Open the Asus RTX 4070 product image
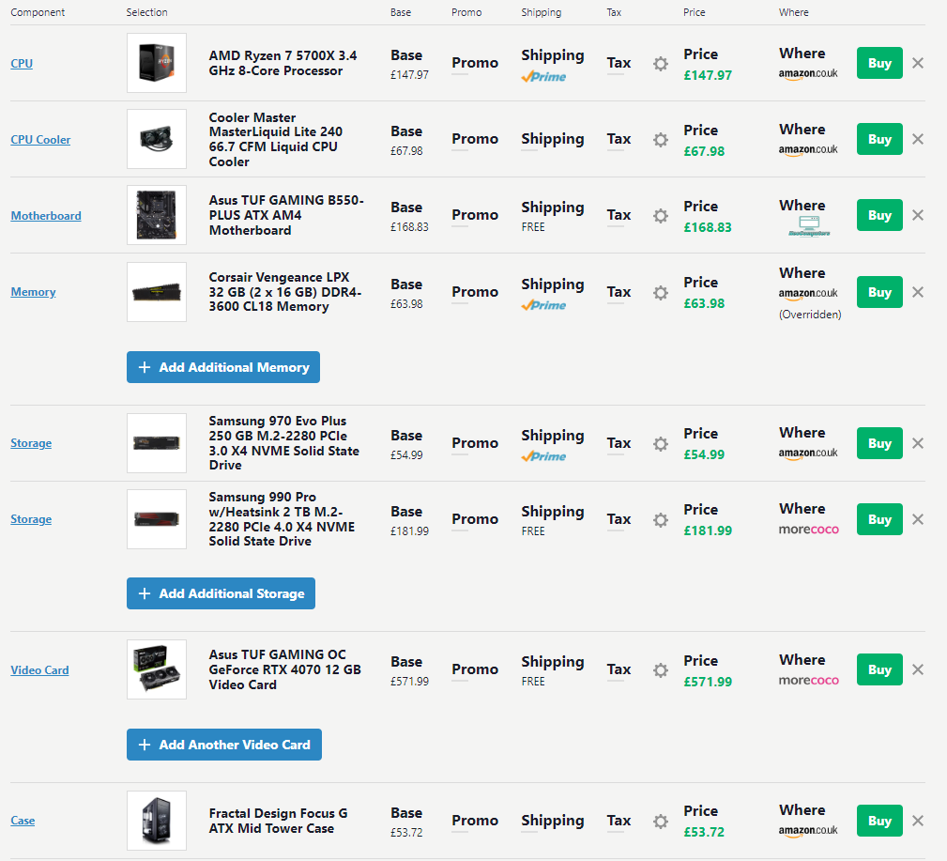This screenshot has width=947, height=861. pos(157,670)
